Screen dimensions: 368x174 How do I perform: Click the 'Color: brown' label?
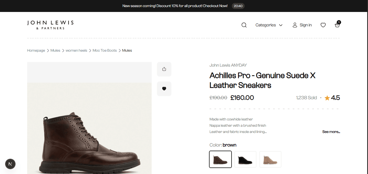tap(223, 145)
